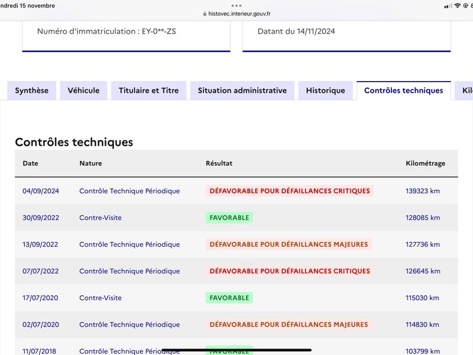Click the 02/07/2020 DÉFAVORABLE MAJEURES badge

(289, 324)
